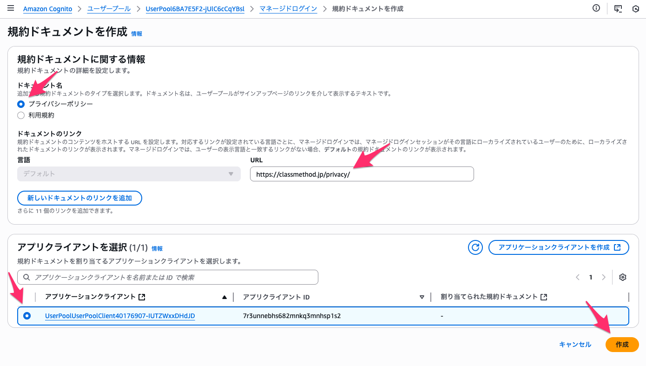The image size is (646, 366).
Task: Select the プライバシーポリシー radio option
Action: 21,104
